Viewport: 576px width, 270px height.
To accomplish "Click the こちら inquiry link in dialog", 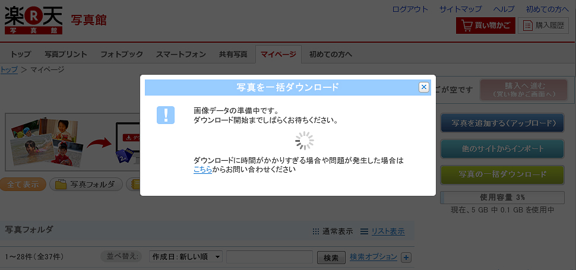I will point(202,170).
